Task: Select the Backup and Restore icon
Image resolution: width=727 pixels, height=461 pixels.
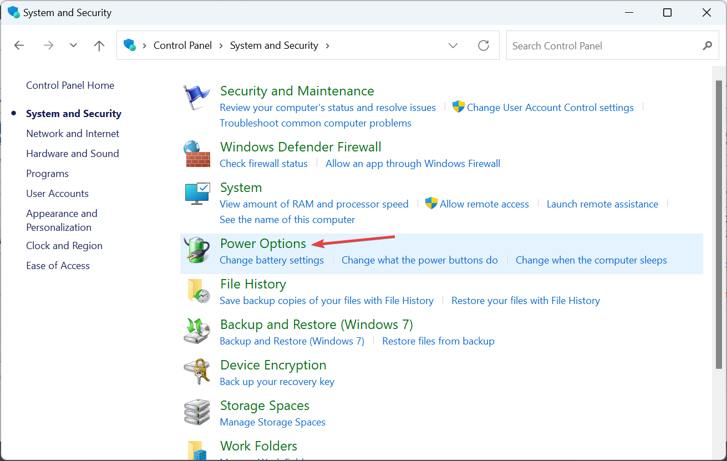Action: coord(197,331)
